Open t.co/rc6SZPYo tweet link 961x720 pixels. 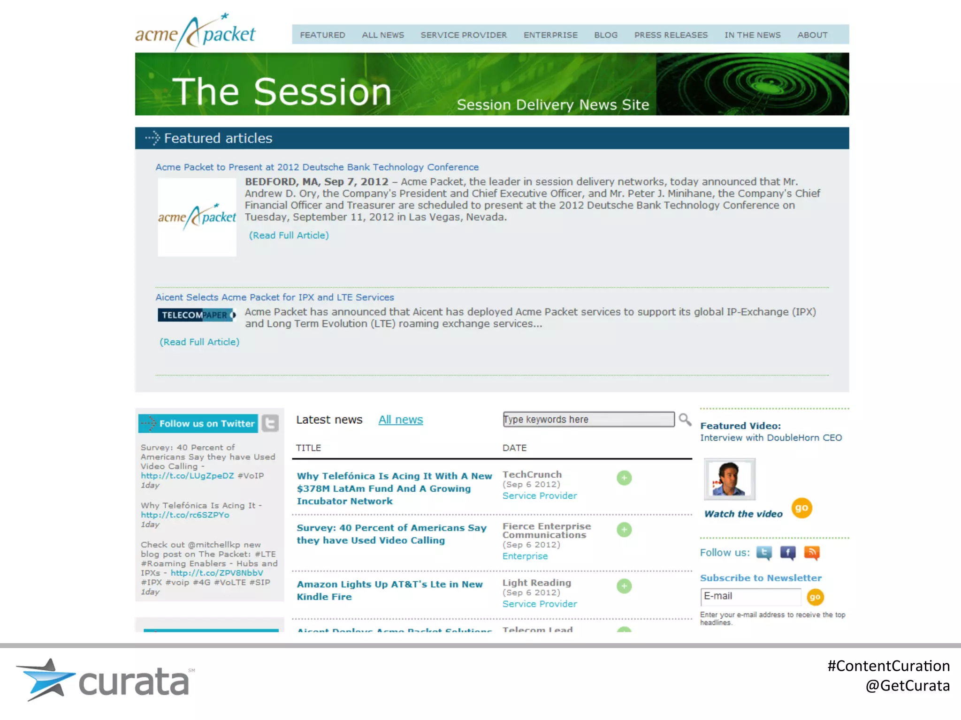click(185, 515)
